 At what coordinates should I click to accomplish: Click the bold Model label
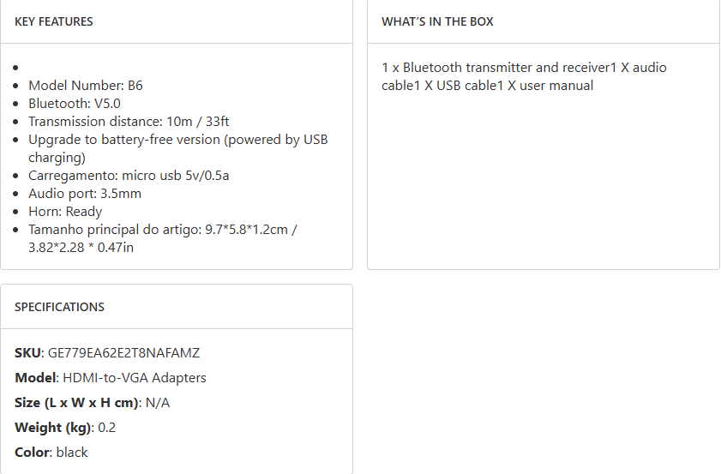[x=34, y=377]
